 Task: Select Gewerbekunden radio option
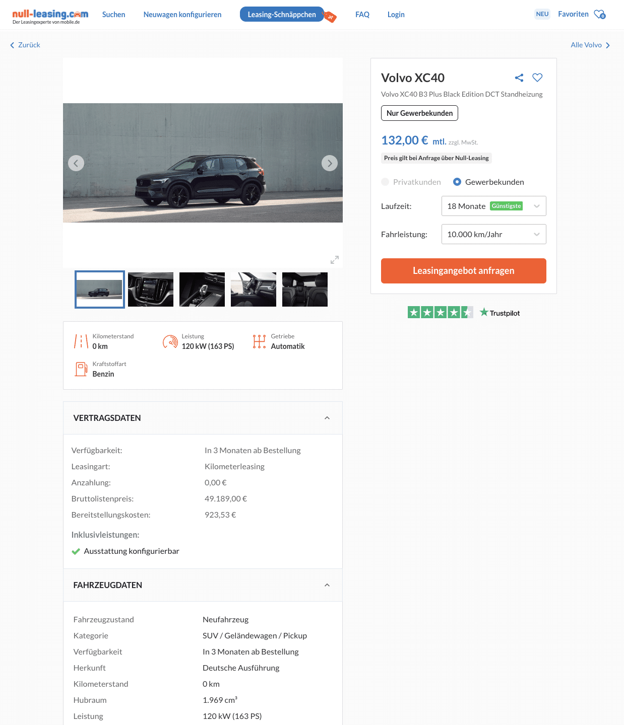click(457, 182)
